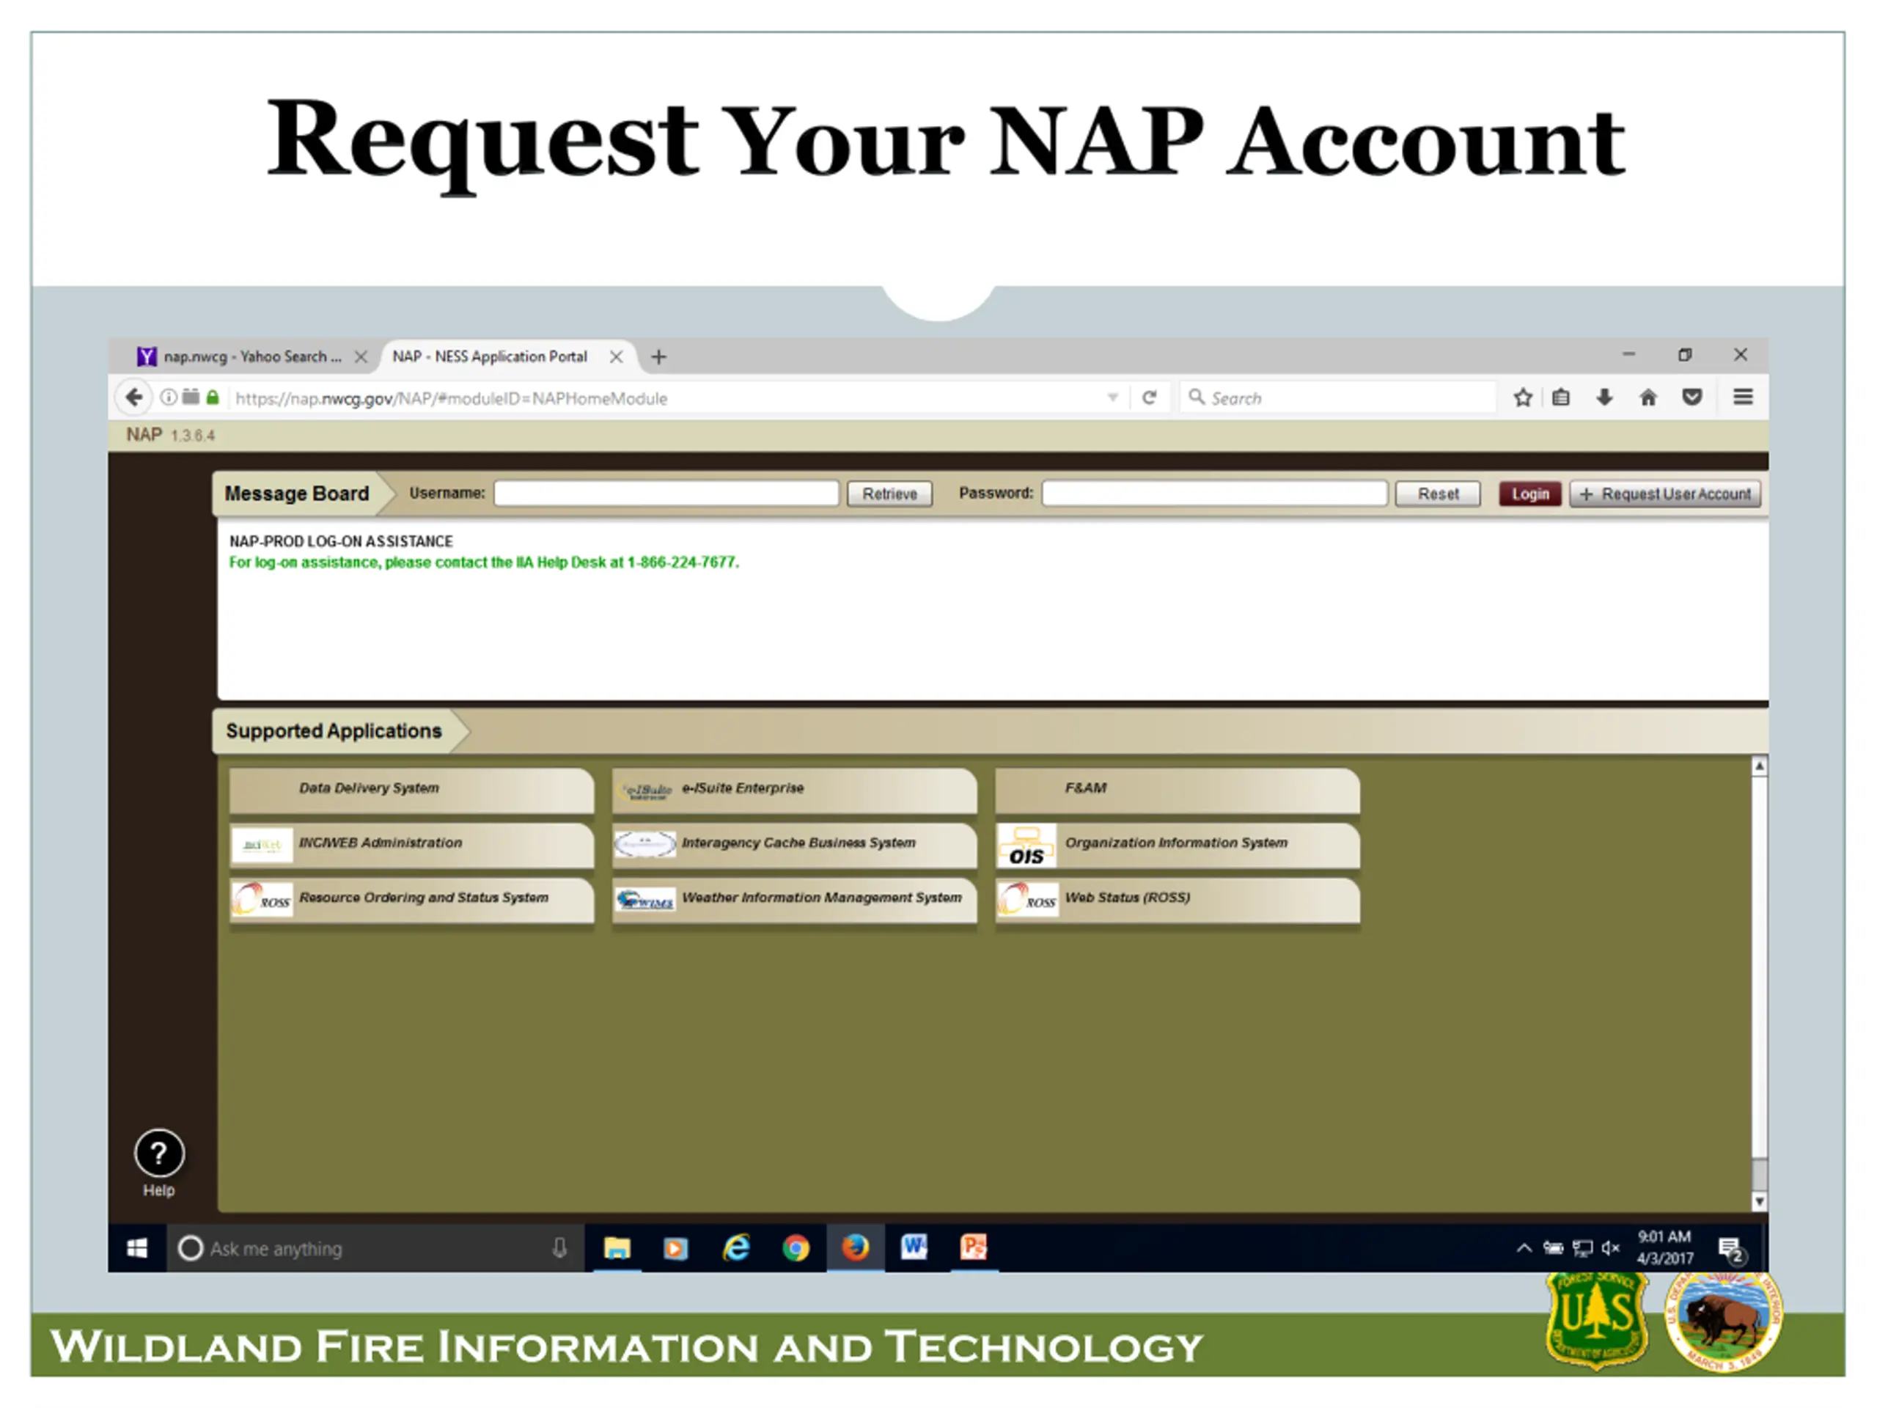Click the browser back arrow
Screen dimensions: 1877x1408
click(134, 397)
